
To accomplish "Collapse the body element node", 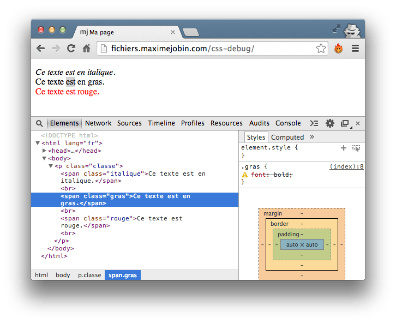I will coord(45,158).
